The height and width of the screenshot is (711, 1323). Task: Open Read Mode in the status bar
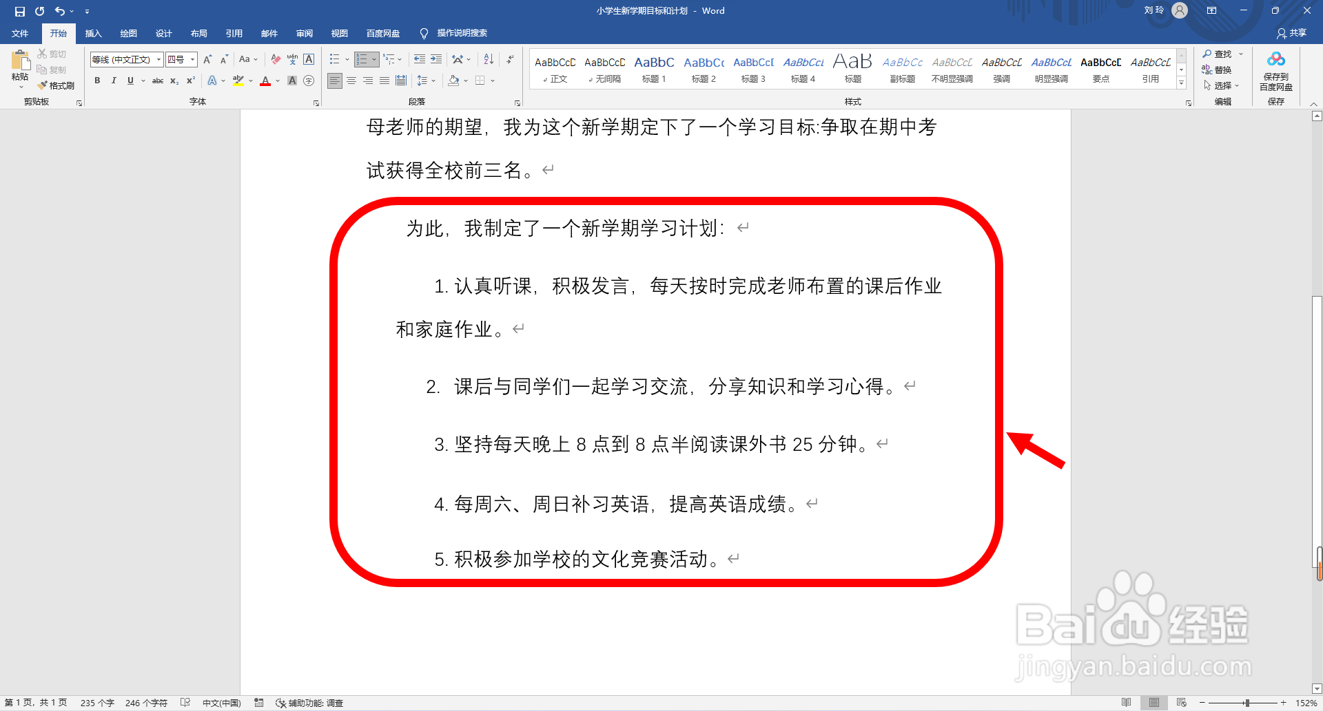pyautogui.click(x=1127, y=703)
